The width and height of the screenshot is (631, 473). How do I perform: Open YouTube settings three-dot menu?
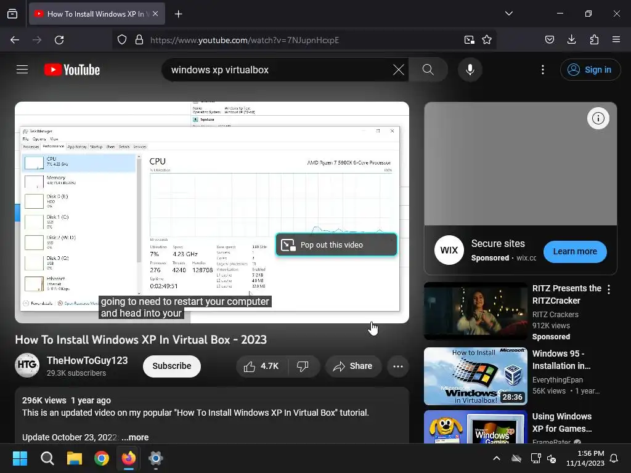click(x=543, y=70)
